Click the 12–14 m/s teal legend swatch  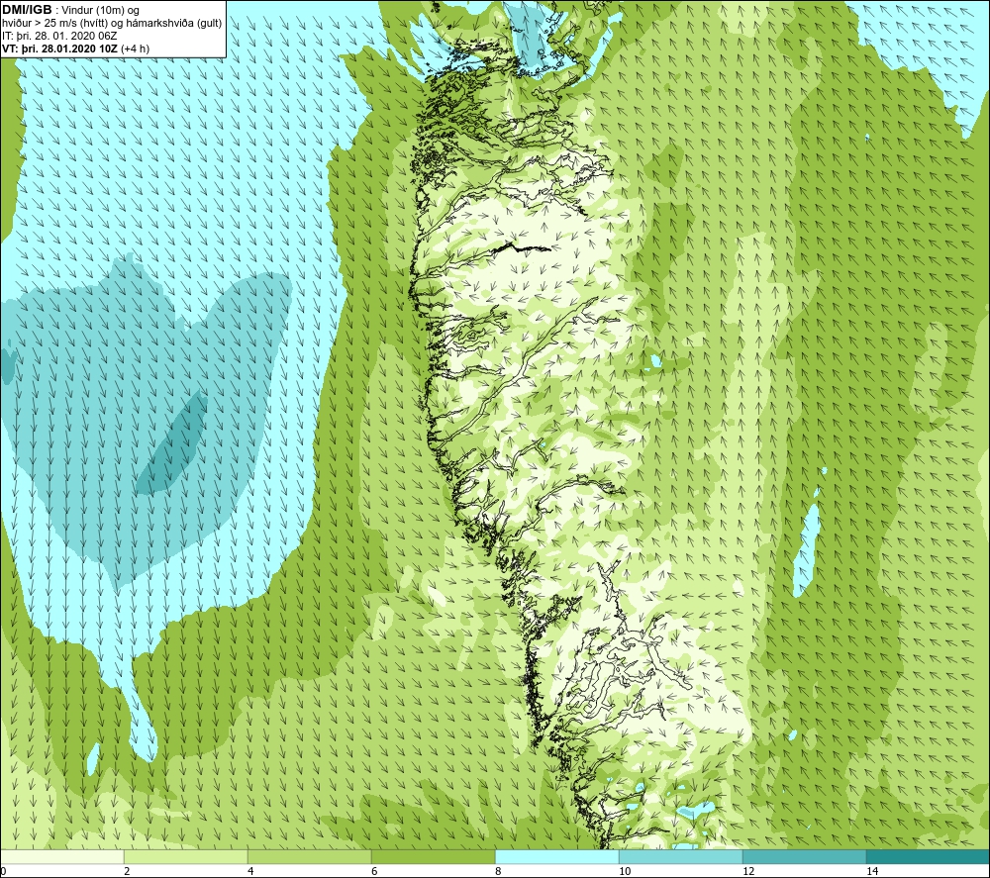pyautogui.click(x=804, y=856)
